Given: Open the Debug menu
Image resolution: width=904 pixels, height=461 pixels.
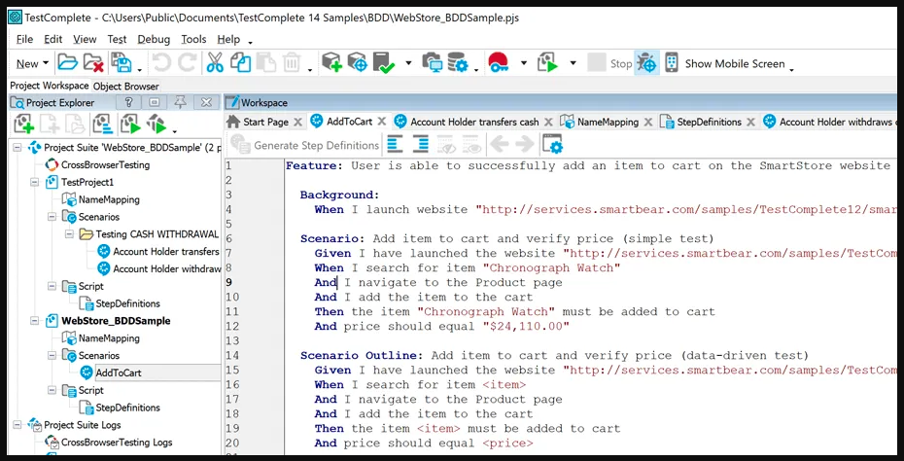Looking at the screenshot, I should 154,39.
